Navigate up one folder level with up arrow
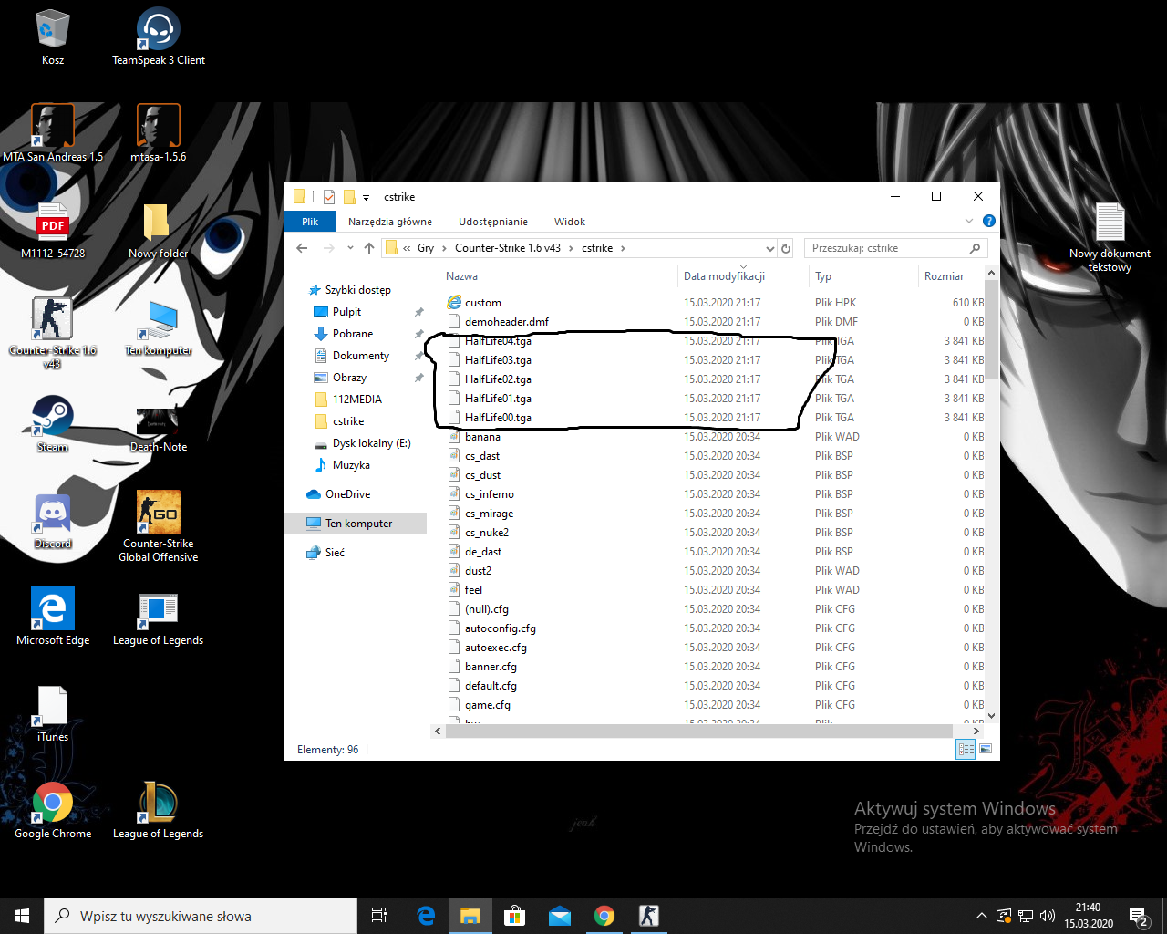The width and height of the screenshot is (1167, 934). click(x=369, y=248)
